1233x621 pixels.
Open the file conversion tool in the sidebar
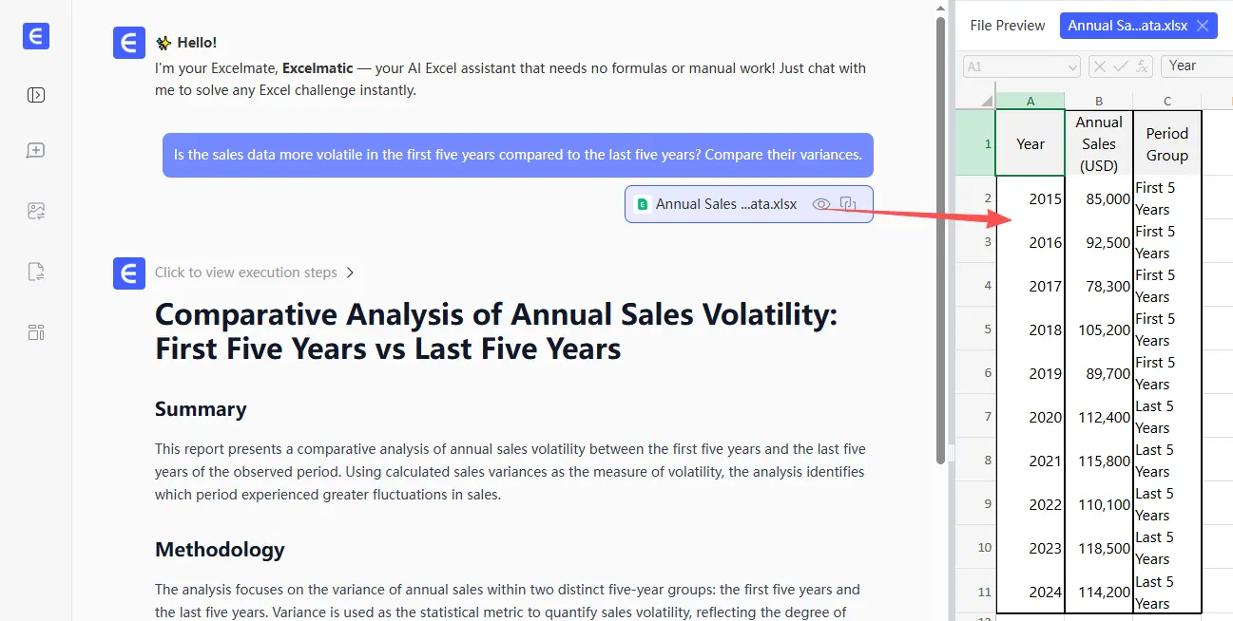point(36,273)
